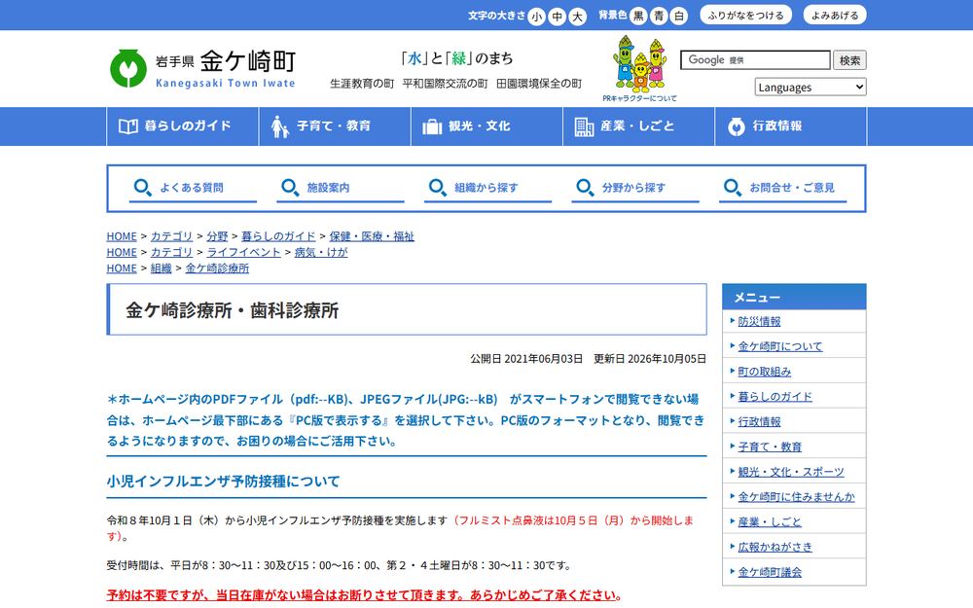Open よくある質問 quick link
Viewport: 973px width, 608px height.
tap(193, 188)
